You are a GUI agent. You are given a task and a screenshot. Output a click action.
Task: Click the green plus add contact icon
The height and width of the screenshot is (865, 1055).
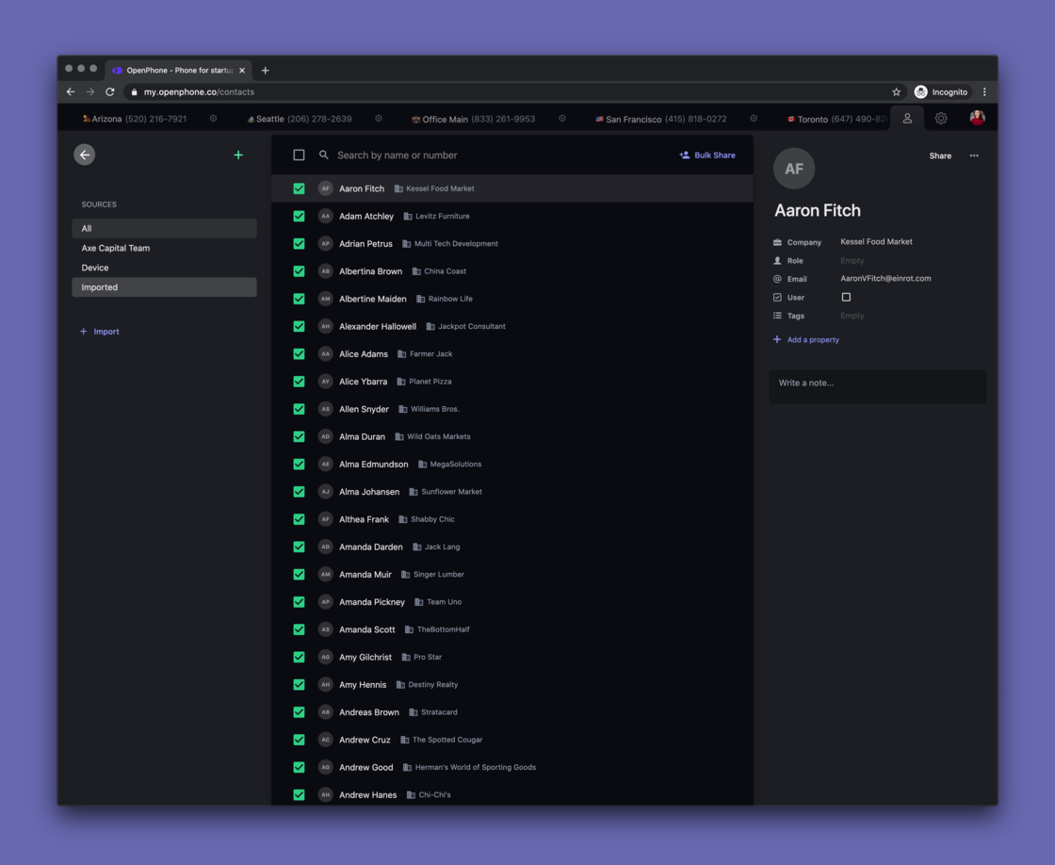(x=238, y=155)
